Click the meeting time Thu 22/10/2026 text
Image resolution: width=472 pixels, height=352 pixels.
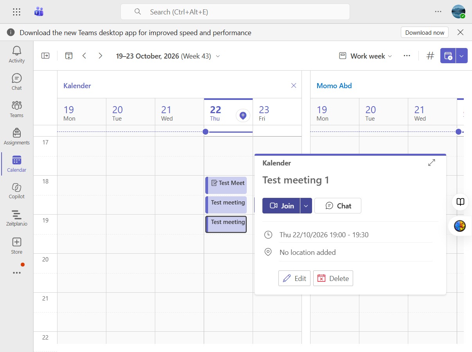click(324, 235)
